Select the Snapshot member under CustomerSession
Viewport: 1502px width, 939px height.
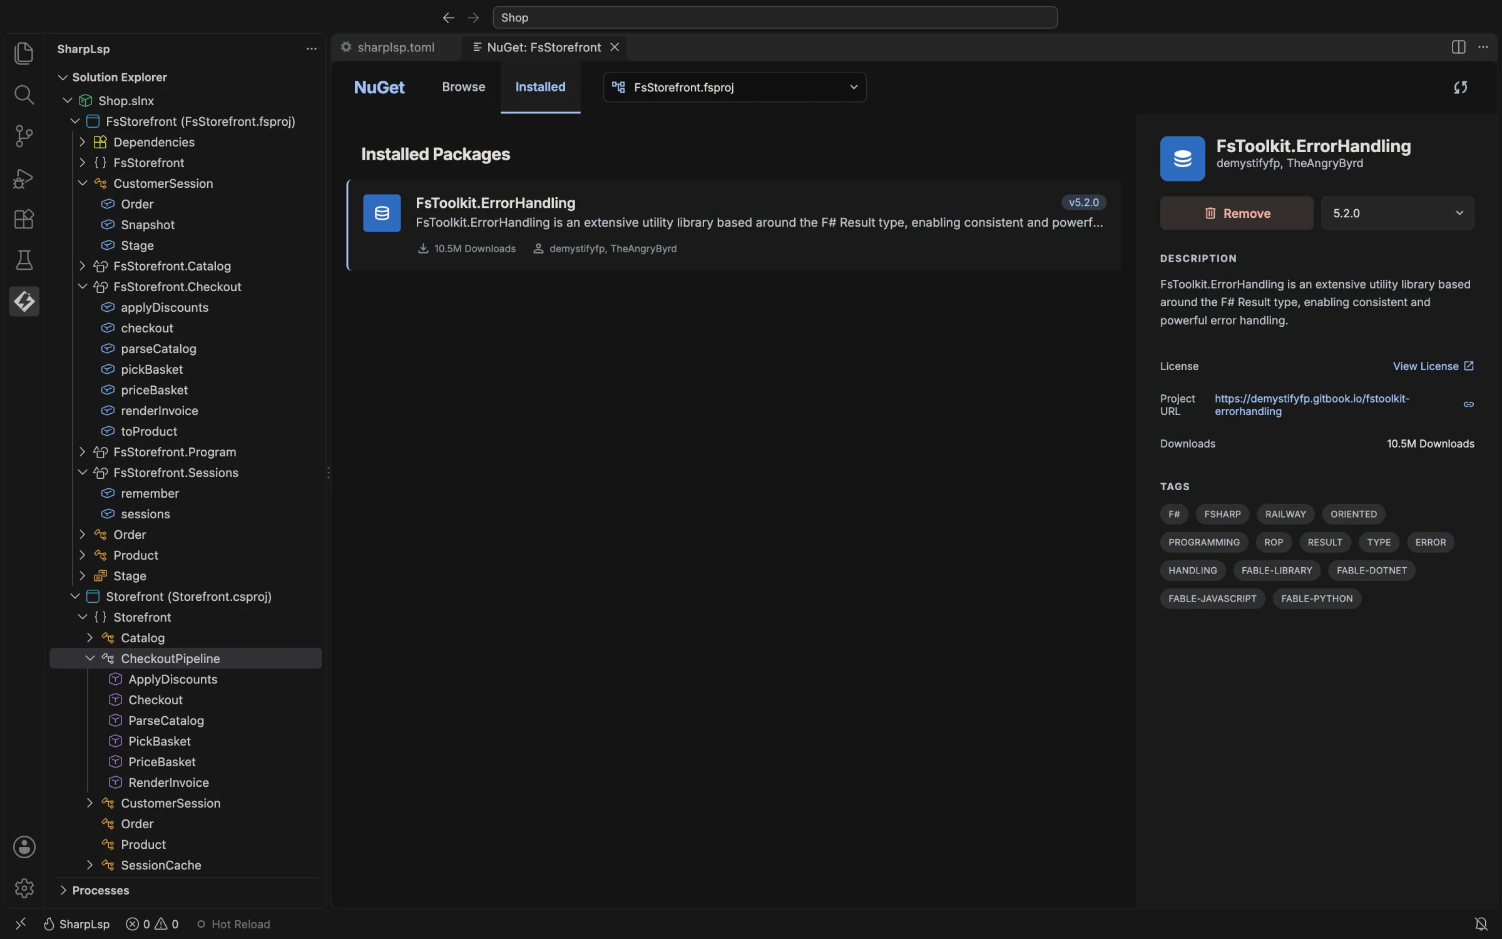click(148, 225)
